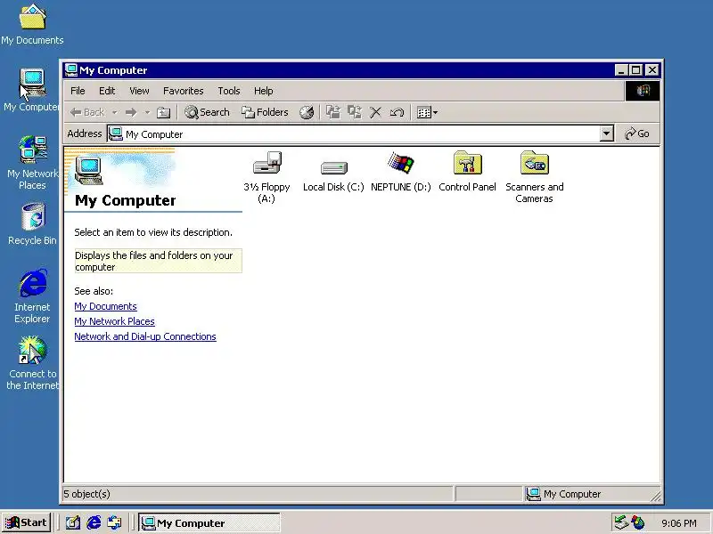This screenshot has width=713, height=534.
Task: Open the Edit menu
Action: pyautogui.click(x=107, y=91)
